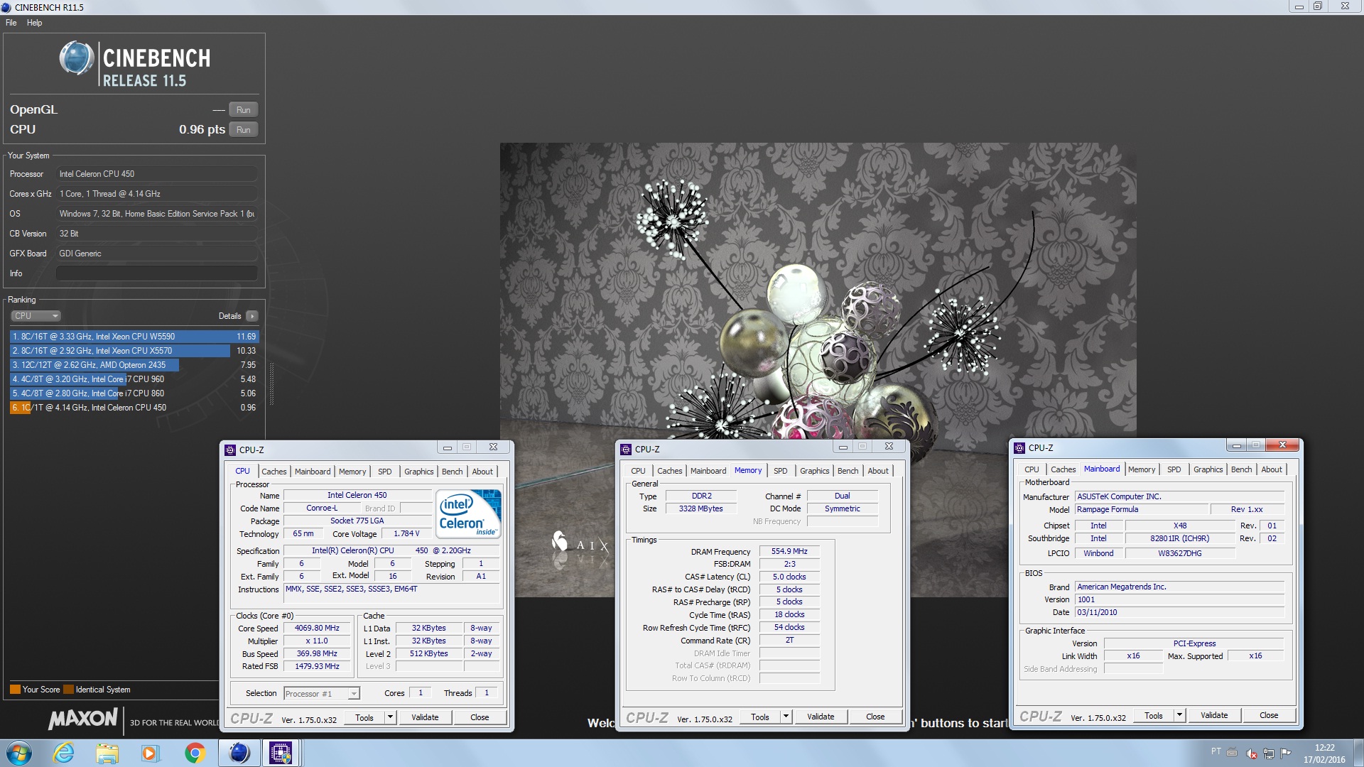Click the Cinebench title bar app icon
Viewport: 1364px width, 767px height.
pos(6,7)
